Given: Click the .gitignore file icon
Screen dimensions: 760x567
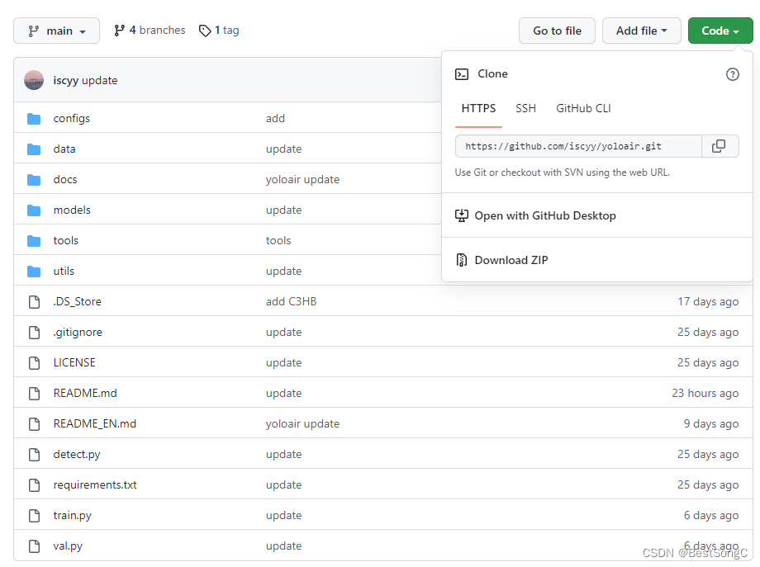Looking at the screenshot, I should (x=34, y=332).
